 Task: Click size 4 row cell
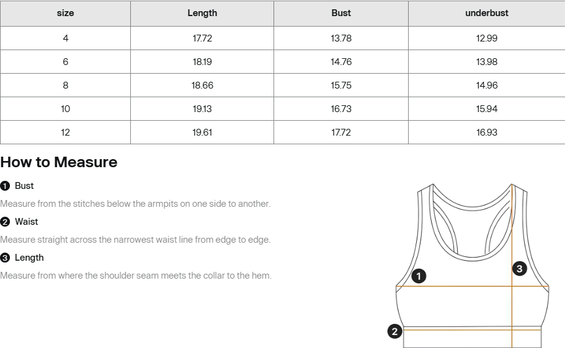tap(65, 38)
